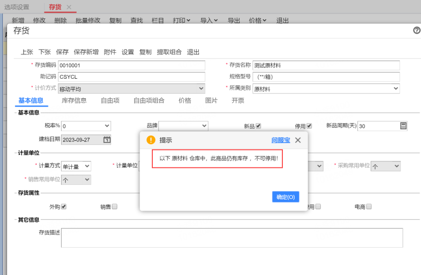Expand the 计量方式 dropdown
Screen dimensions: 421x275
click(87, 167)
